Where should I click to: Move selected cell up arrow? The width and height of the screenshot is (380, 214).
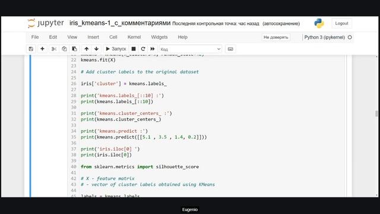point(87,49)
